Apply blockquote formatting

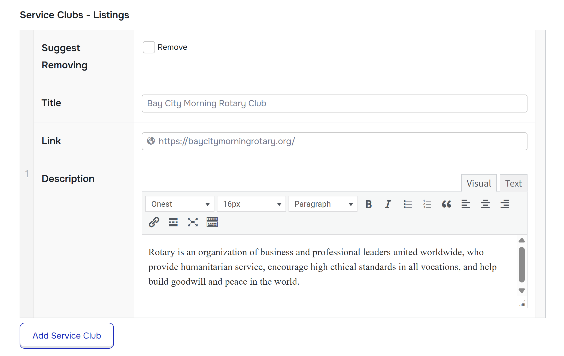pos(447,204)
